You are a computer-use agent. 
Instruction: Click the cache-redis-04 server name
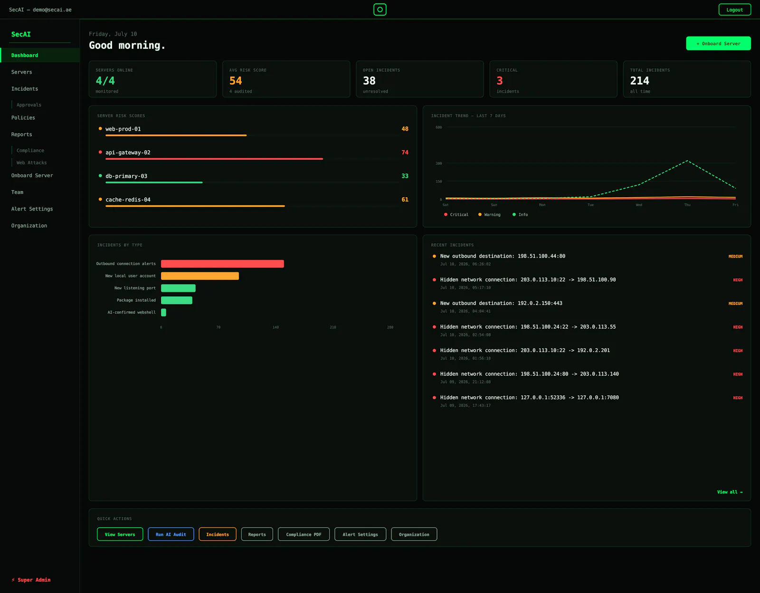tap(128, 200)
